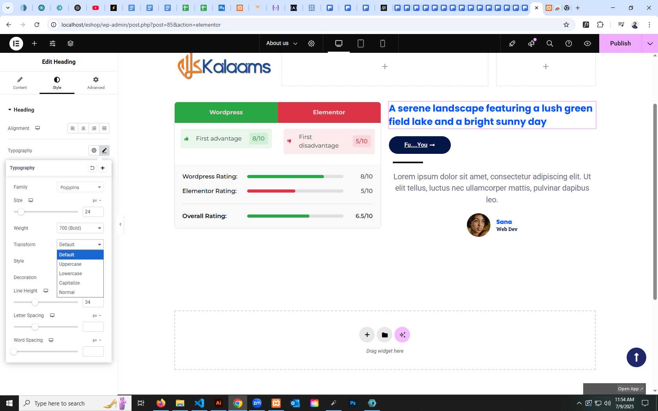658x411 pixels.
Task: Click the Line Height slider handle
Action: (x=35, y=302)
